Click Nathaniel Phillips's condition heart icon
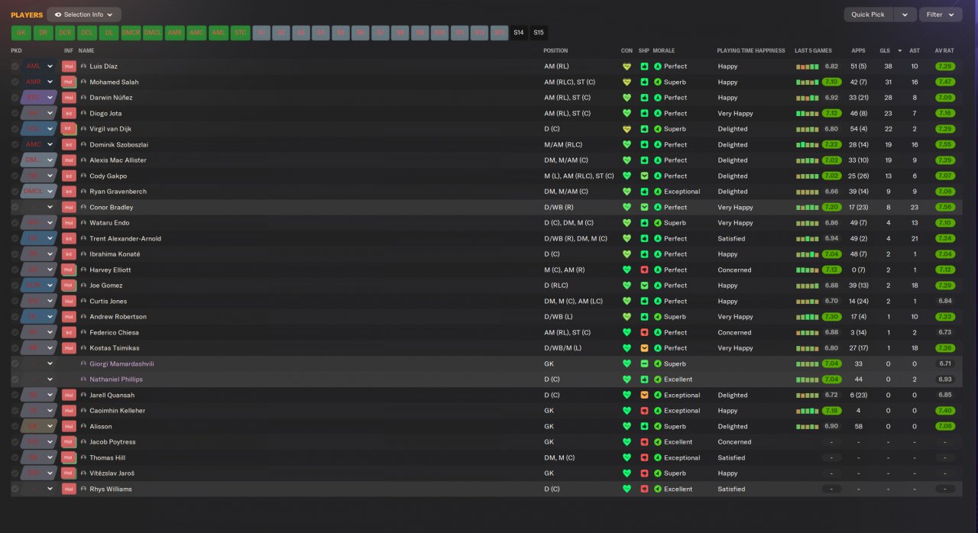The width and height of the screenshot is (978, 533). click(627, 380)
